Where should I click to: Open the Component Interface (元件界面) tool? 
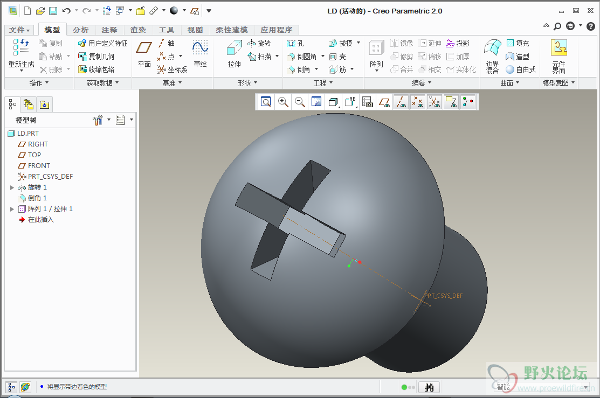(558, 56)
